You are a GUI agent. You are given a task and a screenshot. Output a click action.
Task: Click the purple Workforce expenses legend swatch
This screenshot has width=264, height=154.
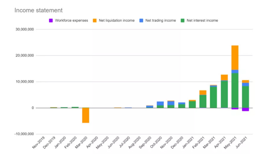pyautogui.click(x=51, y=20)
